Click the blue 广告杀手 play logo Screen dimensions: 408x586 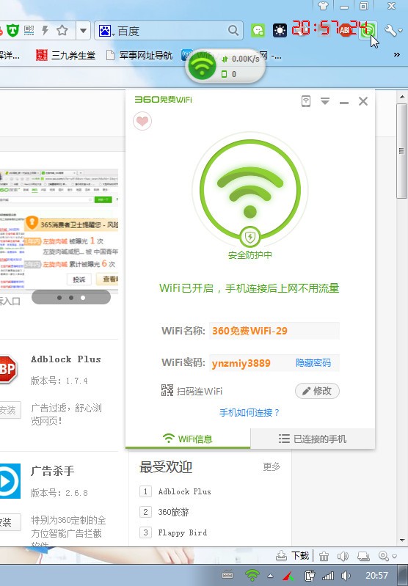10,481
